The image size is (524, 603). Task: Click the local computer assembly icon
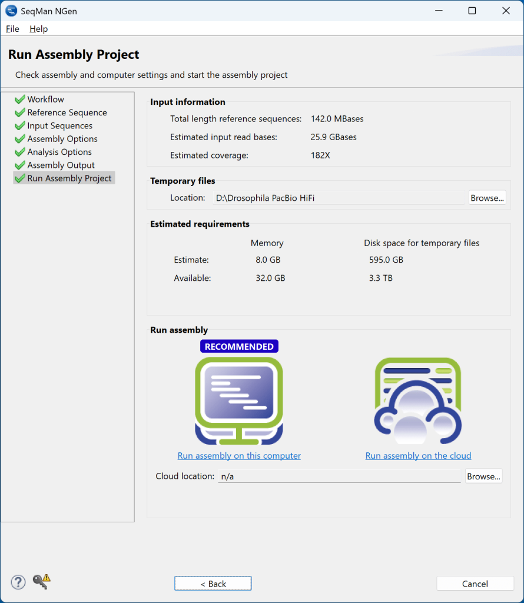pos(238,400)
